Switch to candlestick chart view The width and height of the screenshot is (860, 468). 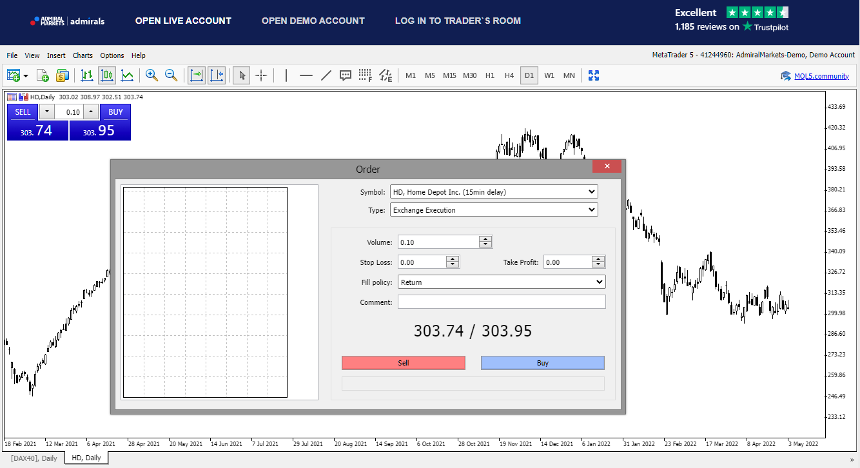click(107, 75)
